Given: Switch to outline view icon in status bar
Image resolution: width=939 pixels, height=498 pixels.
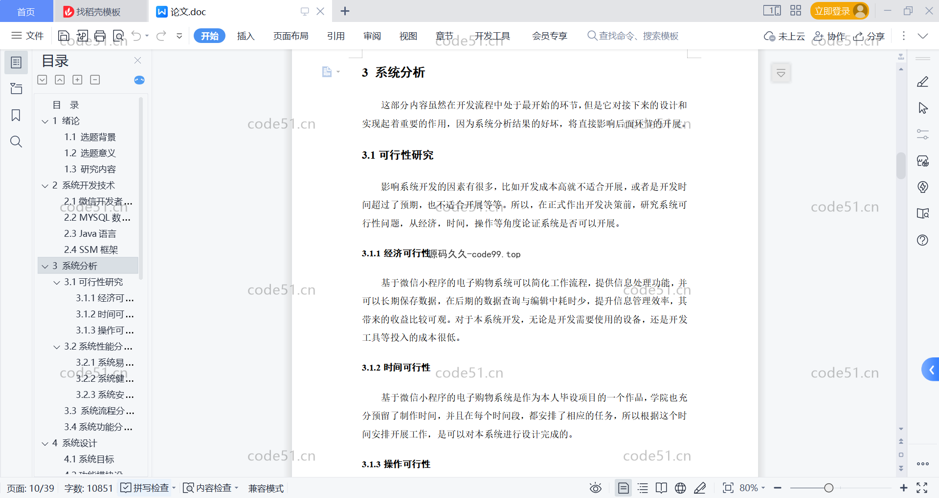Looking at the screenshot, I should [x=643, y=488].
